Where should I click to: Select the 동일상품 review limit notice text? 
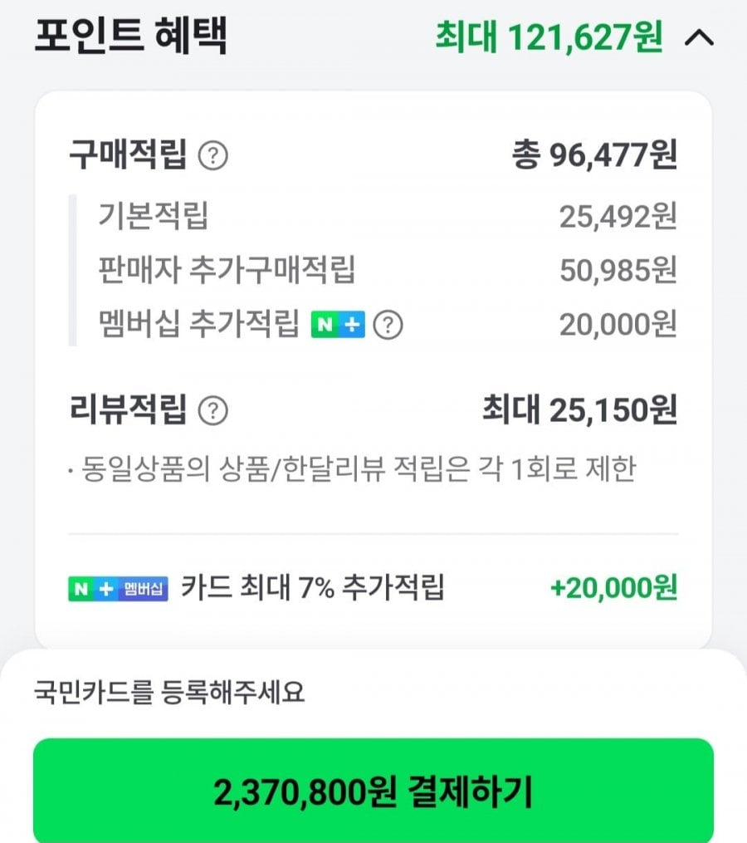click(352, 469)
